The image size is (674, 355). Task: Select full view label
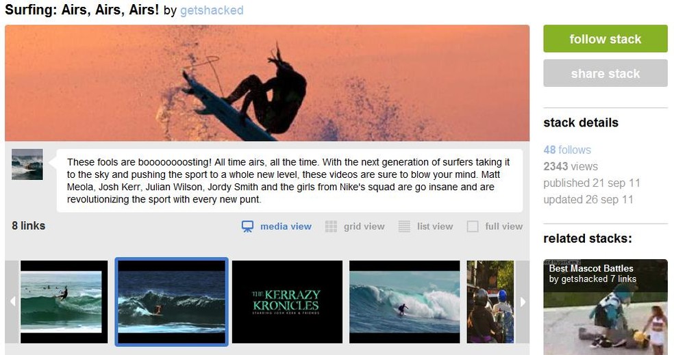tap(503, 226)
